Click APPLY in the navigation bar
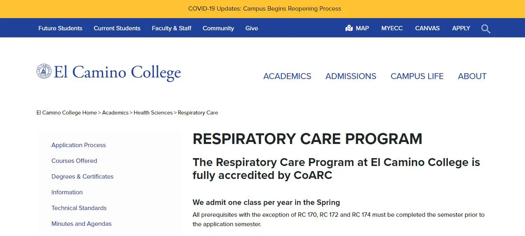525x236 pixels. [x=461, y=28]
